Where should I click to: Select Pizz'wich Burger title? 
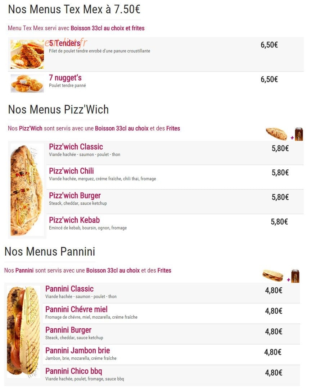(75, 196)
